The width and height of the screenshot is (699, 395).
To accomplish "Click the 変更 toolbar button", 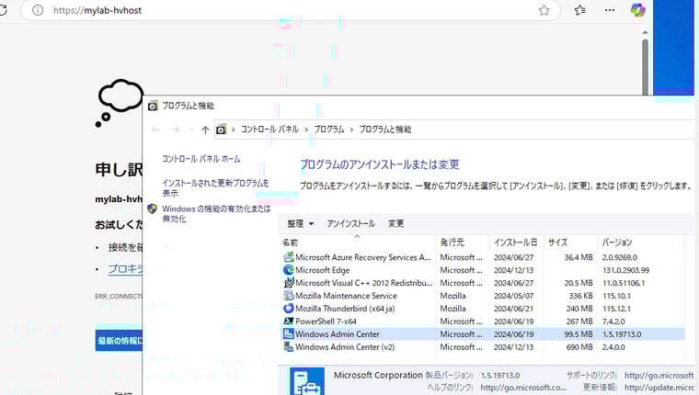I will [395, 223].
